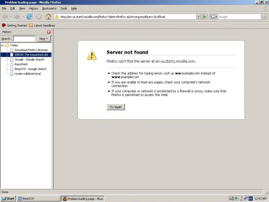Open the Start menu
Image resolution: width=269 pixels, height=202 pixels.
pos(8,199)
